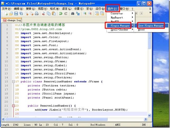The image size is (170, 128).
Task: Click the INS status bar indicator
Action: pyautogui.click(x=144, y=125)
